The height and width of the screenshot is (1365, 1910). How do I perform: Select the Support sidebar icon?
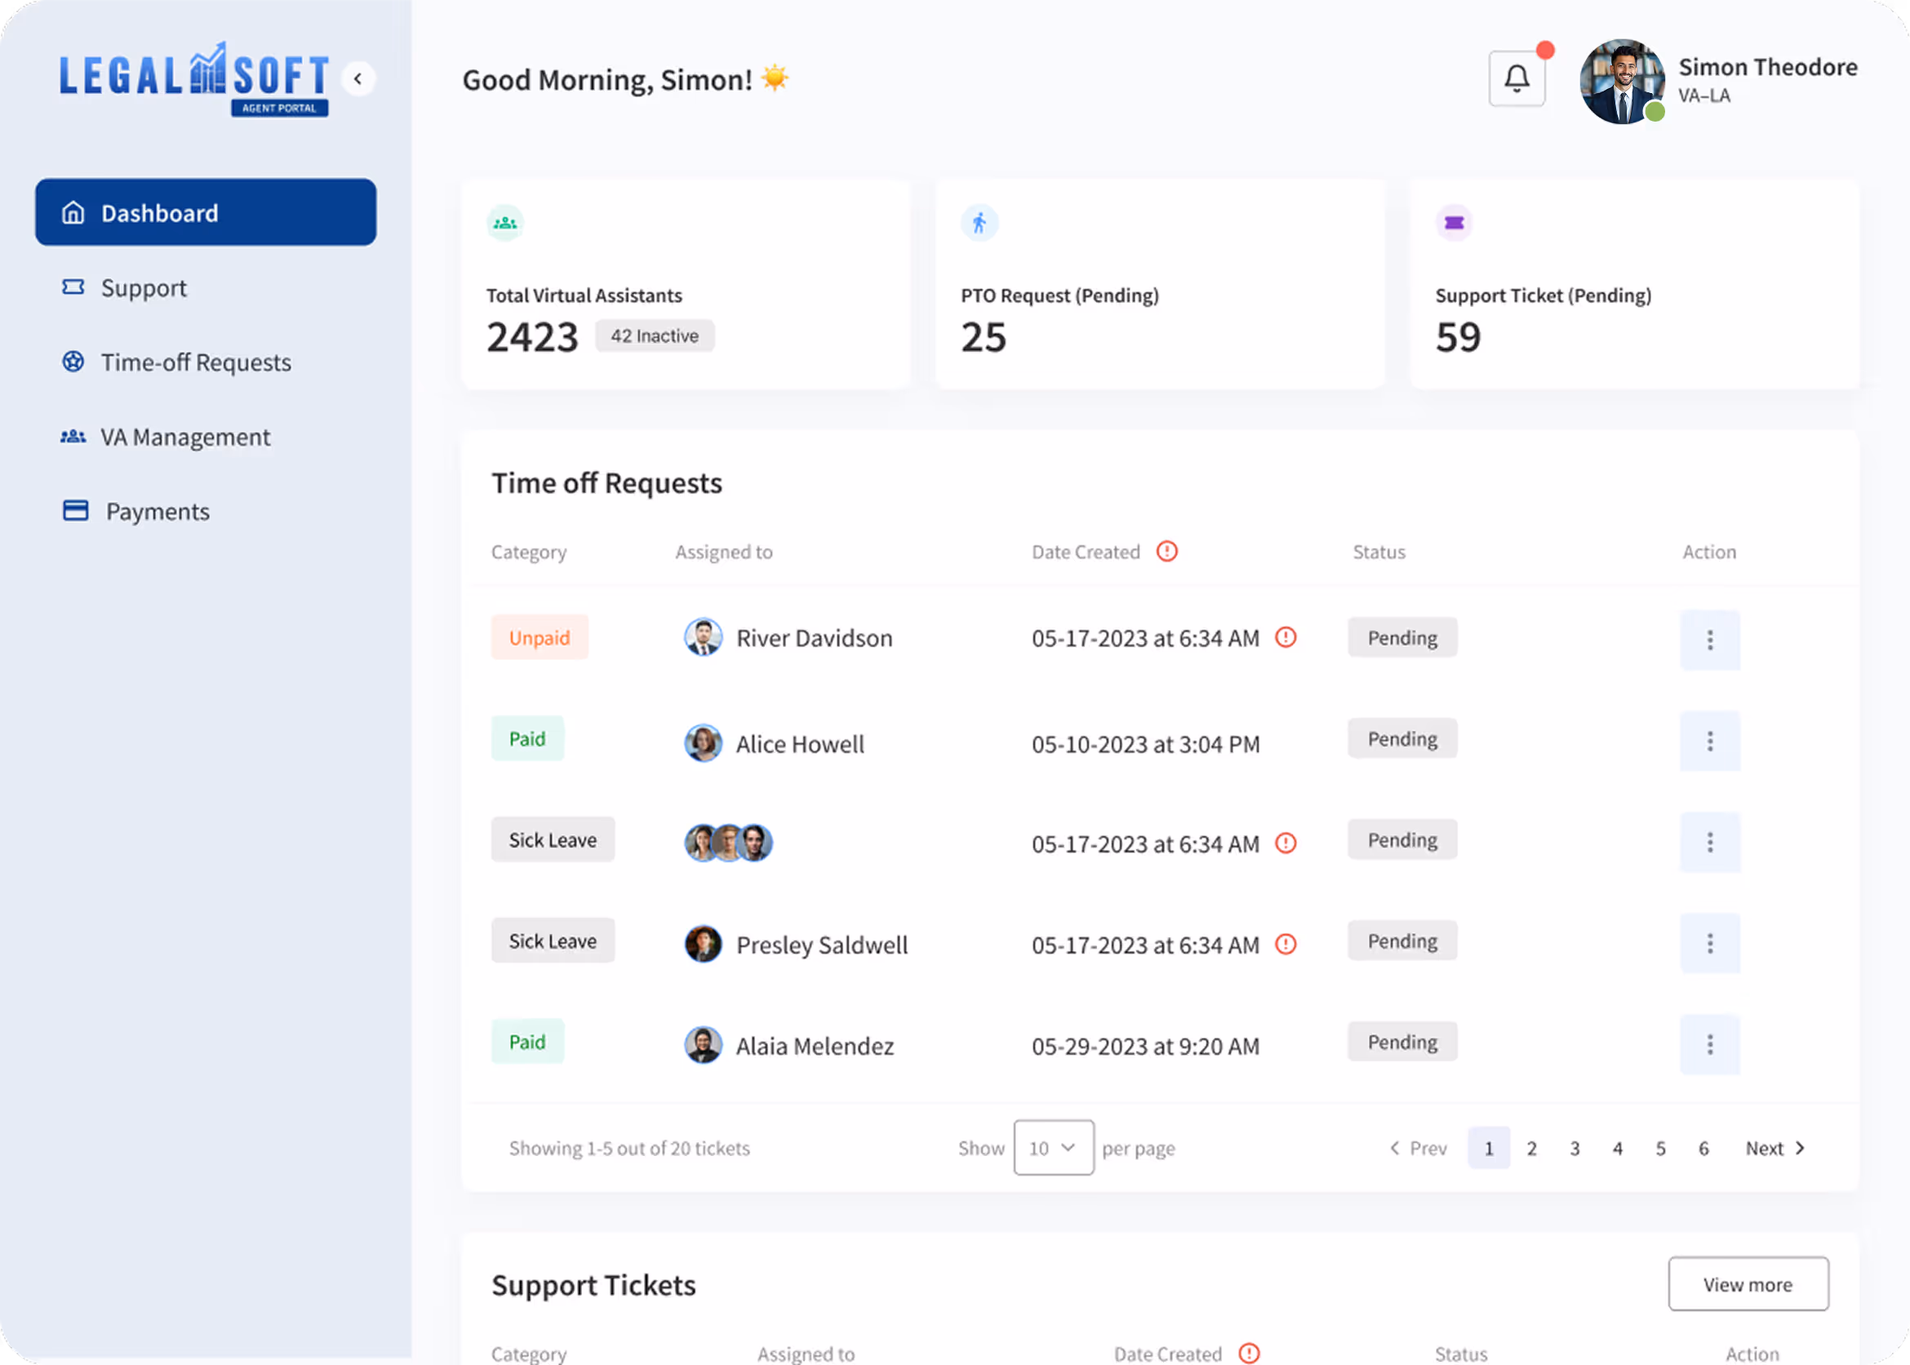pos(73,287)
